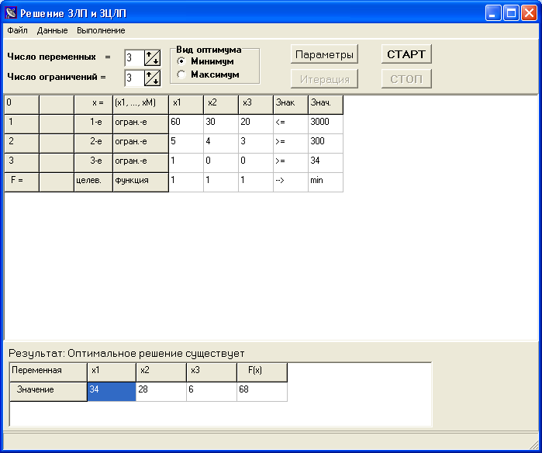Select result x1 value 34
Image resolution: width=542 pixels, height=453 pixels.
[x=112, y=392]
